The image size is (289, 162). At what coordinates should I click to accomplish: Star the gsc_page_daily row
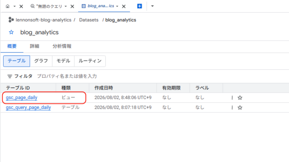click(240, 98)
